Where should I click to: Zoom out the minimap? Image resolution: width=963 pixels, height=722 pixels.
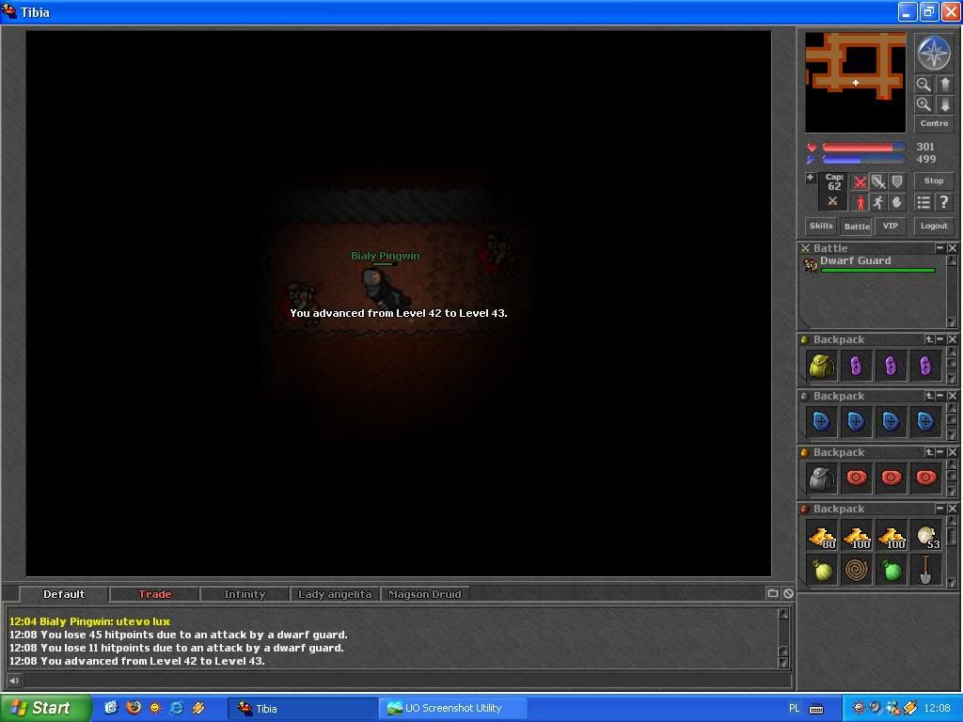pyautogui.click(x=924, y=85)
